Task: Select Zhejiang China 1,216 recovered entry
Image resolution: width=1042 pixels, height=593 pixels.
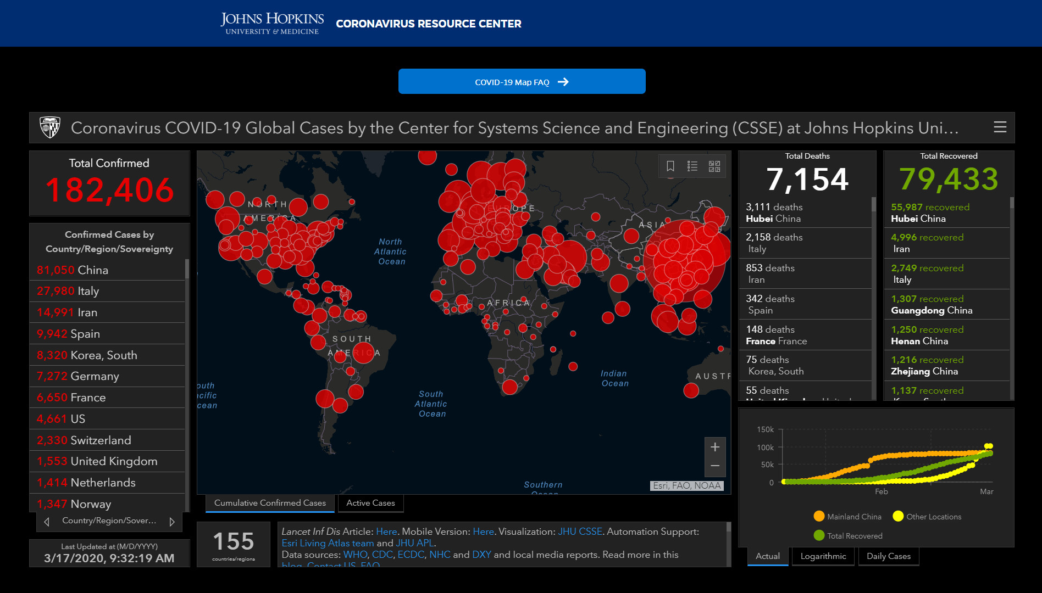Action: 947,366
